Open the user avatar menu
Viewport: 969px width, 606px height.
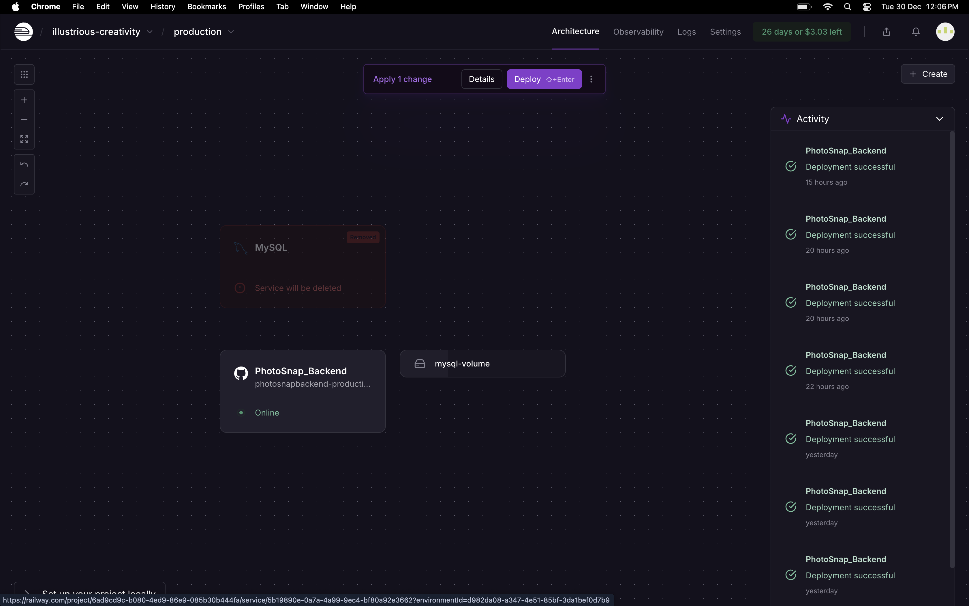[x=945, y=32]
